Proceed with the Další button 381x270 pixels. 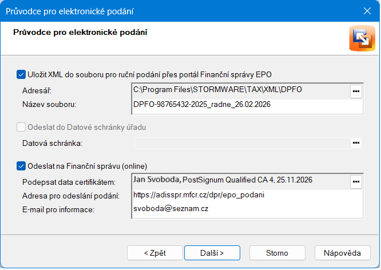point(212,252)
